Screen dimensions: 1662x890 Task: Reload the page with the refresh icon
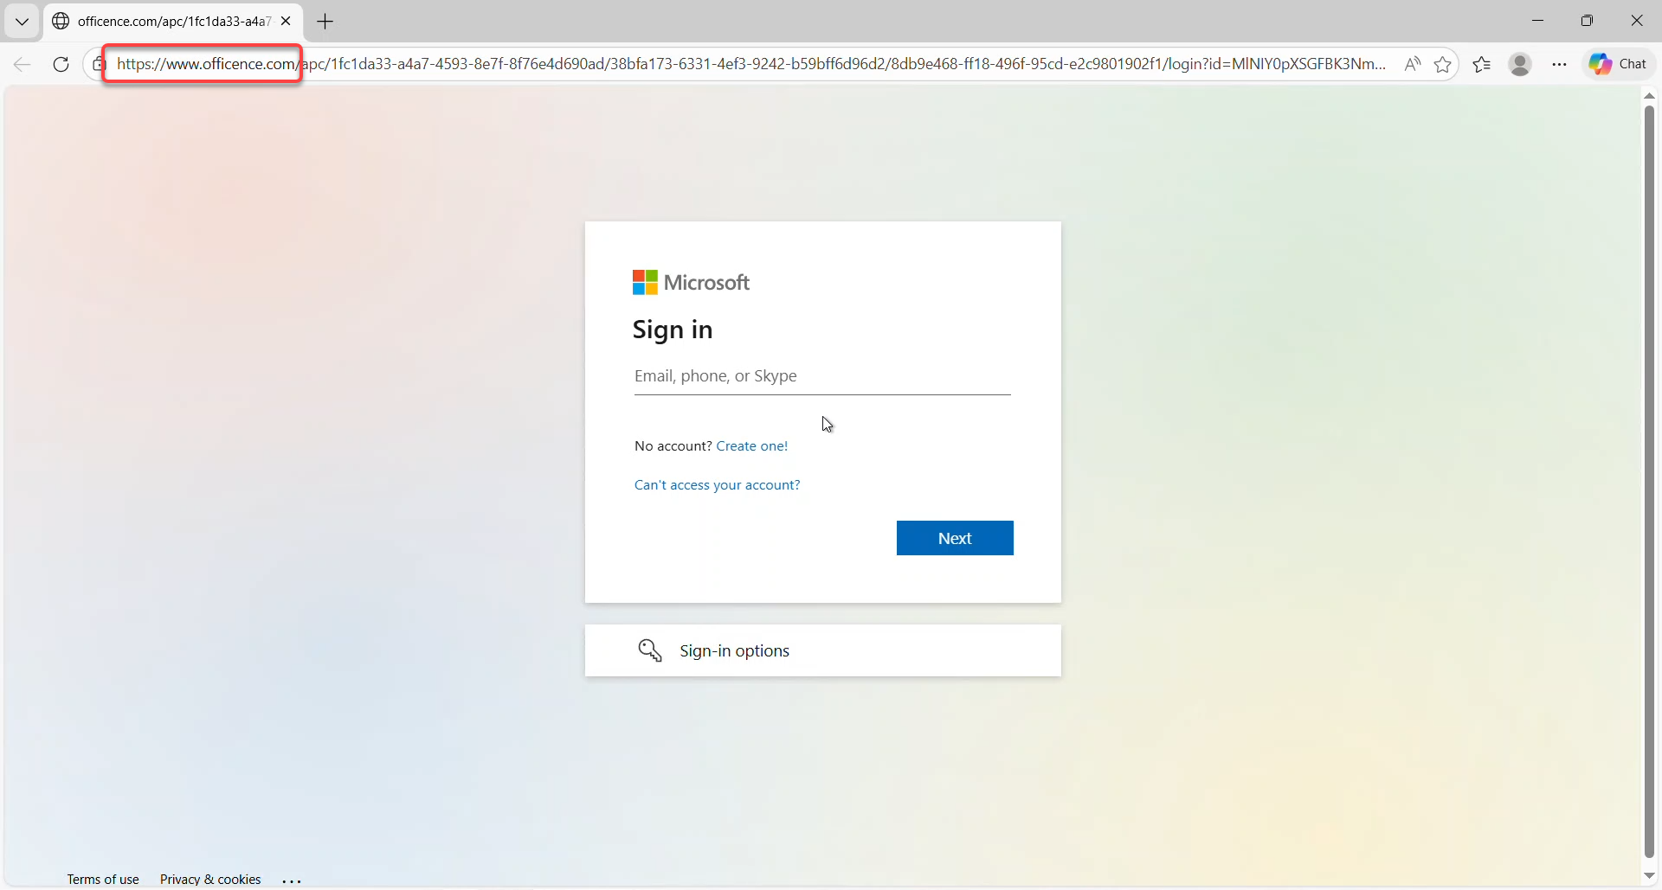tap(61, 65)
